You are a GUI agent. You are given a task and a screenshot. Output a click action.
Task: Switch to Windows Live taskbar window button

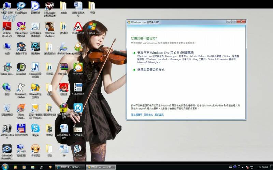click(x=101, y=167)
